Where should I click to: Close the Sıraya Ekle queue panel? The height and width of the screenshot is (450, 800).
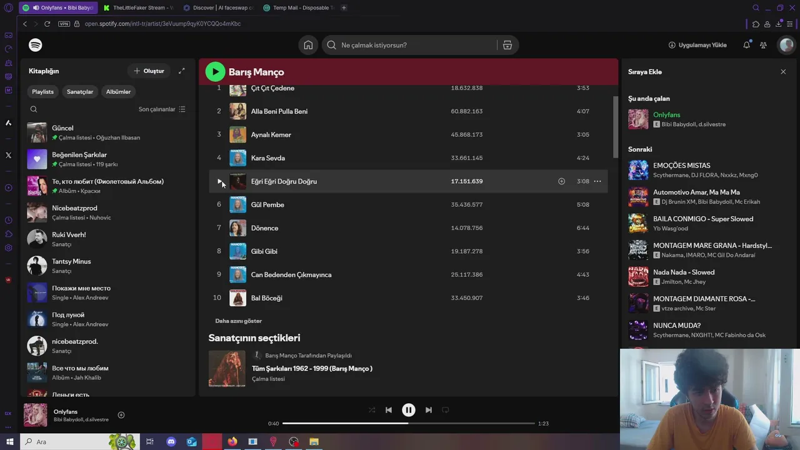click(x=783, y=72)
